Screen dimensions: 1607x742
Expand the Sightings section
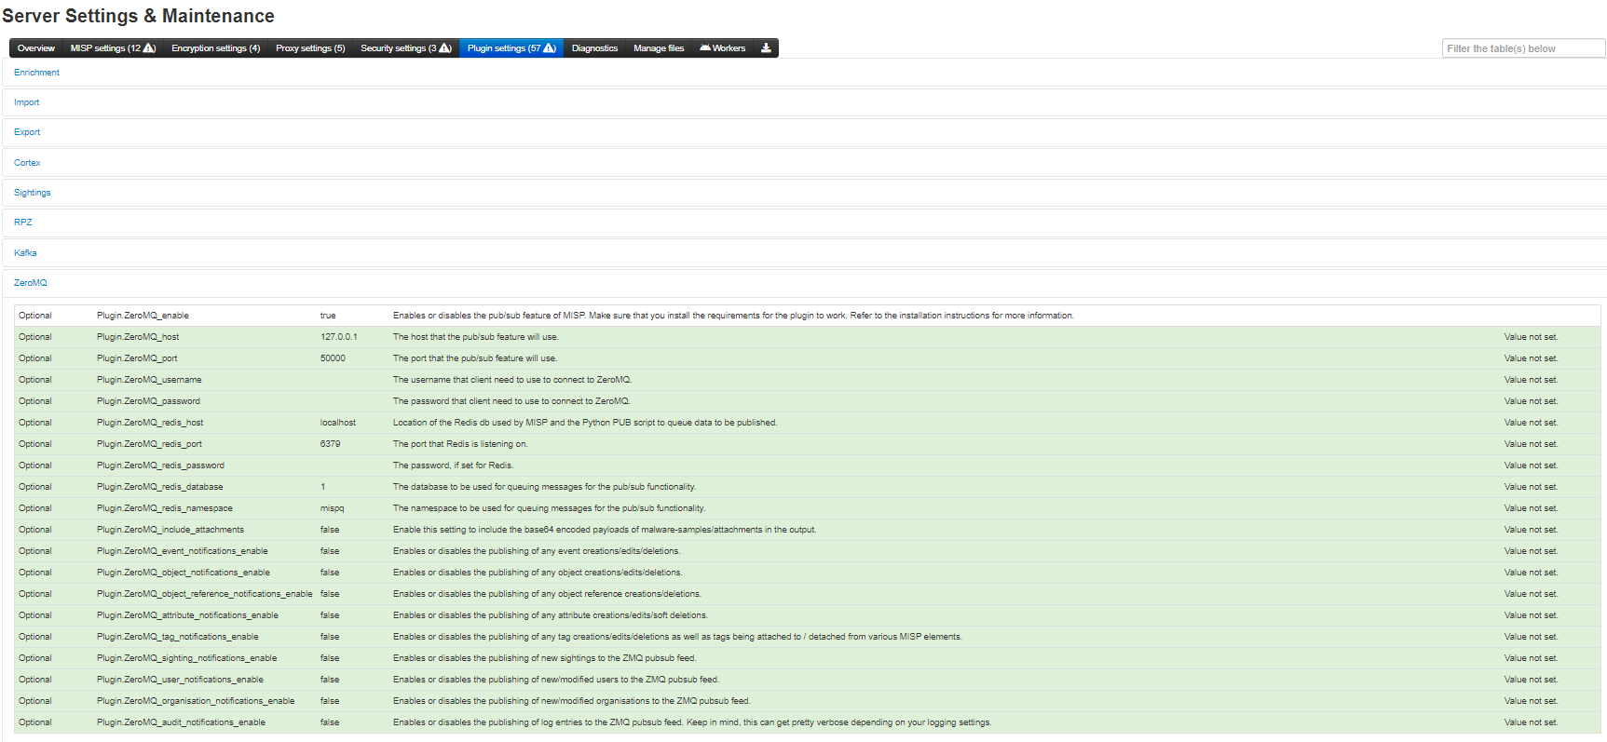click(x=33, y=193)
